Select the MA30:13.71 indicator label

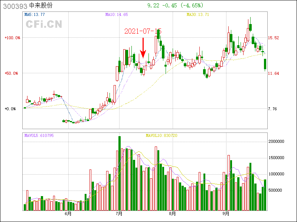click(198, 15)
